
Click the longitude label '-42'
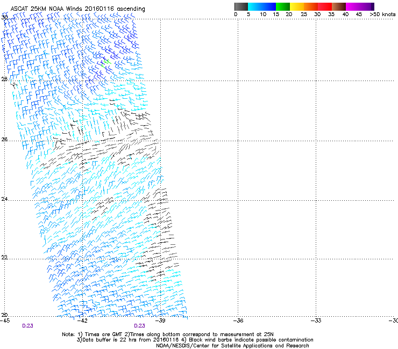[x=82, y=321]
